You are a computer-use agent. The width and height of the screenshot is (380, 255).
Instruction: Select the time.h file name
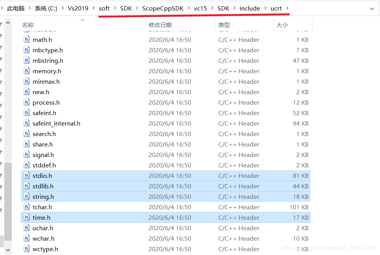click(41, 217)
